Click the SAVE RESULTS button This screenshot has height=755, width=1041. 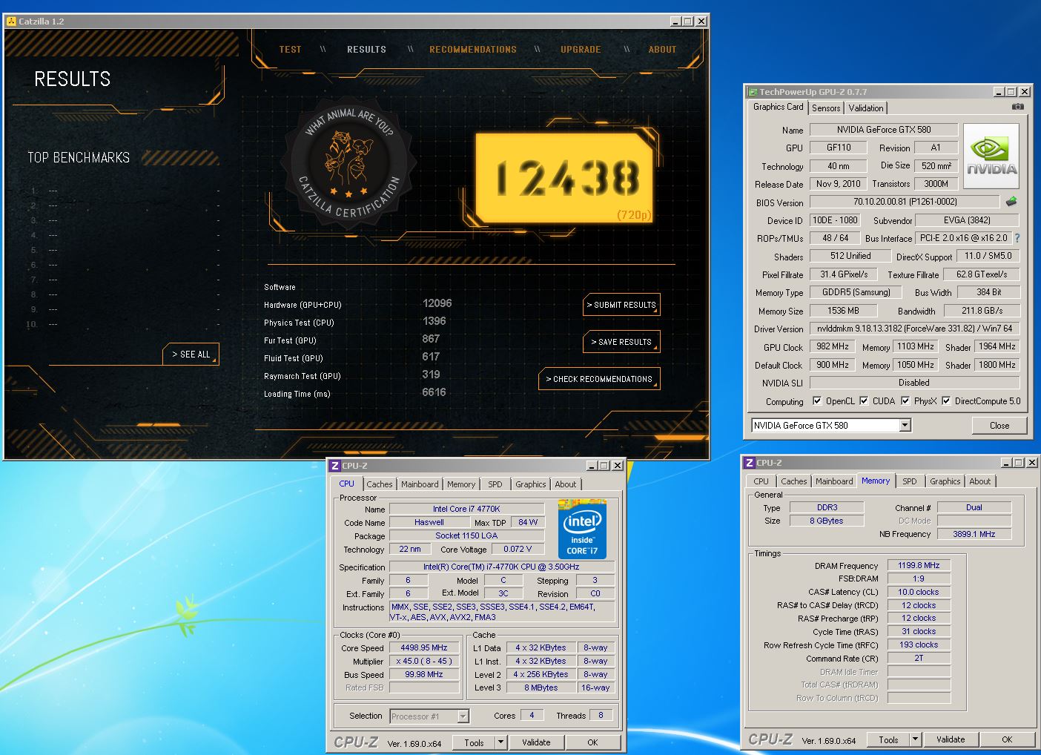[x=621, y=342]
